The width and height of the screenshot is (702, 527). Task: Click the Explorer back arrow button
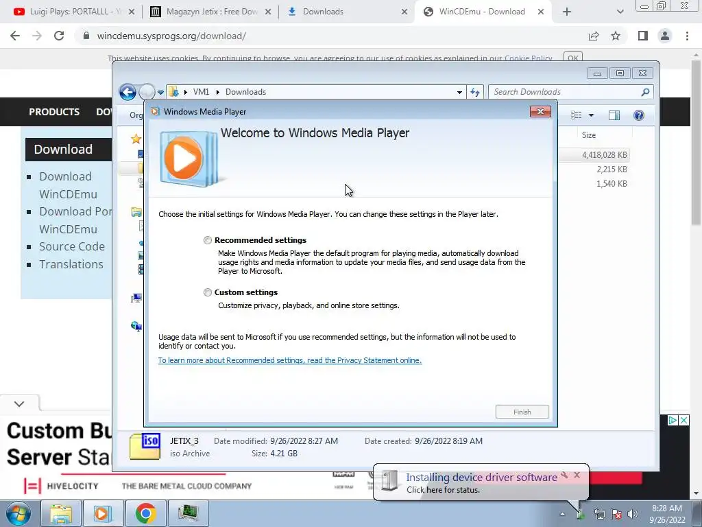pos(128,93)
